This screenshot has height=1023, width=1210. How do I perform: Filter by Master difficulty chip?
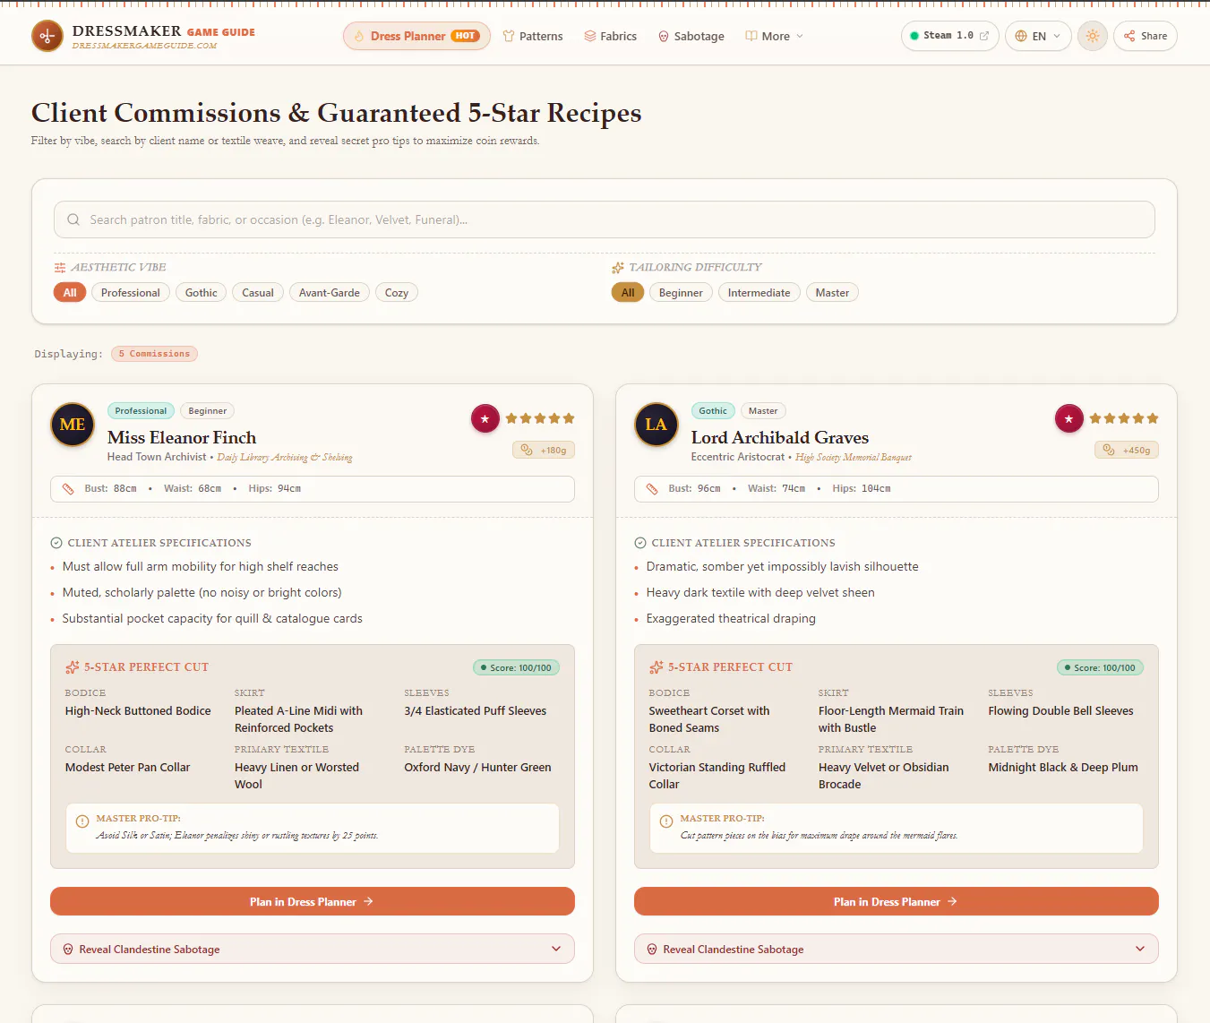point(832,293)
